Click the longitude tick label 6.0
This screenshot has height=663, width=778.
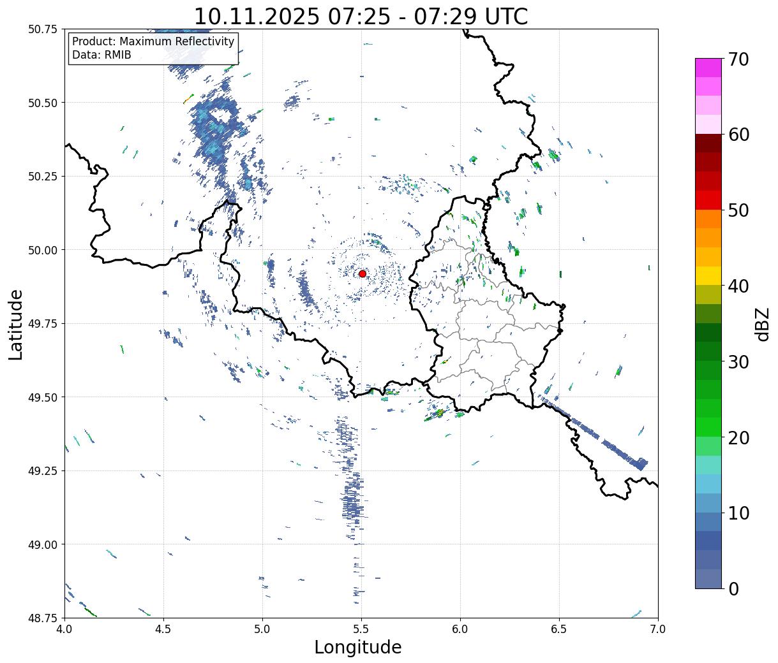[x=460, y=629]
